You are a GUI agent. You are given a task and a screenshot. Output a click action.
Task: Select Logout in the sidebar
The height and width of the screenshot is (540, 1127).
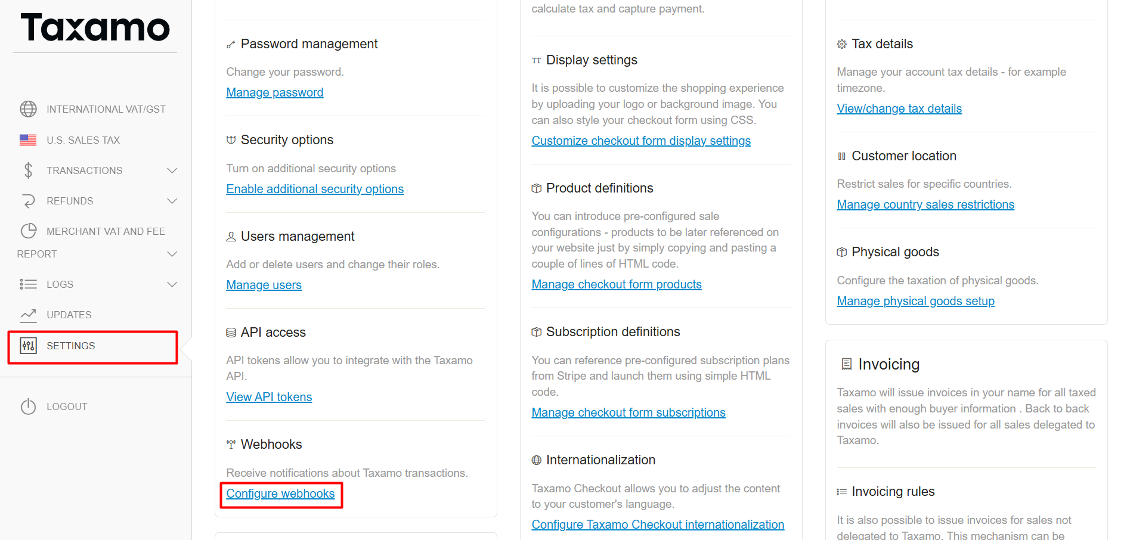pyautogui.click(x=67, y=406)
